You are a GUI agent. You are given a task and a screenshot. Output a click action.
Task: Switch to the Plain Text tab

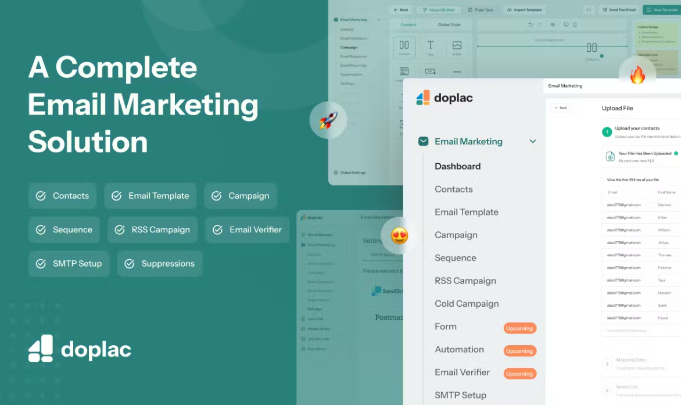481,9
